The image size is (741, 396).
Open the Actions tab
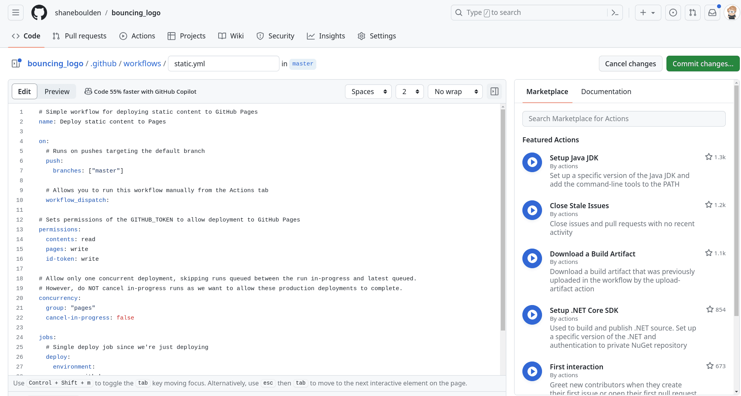(x=137, y=36)
